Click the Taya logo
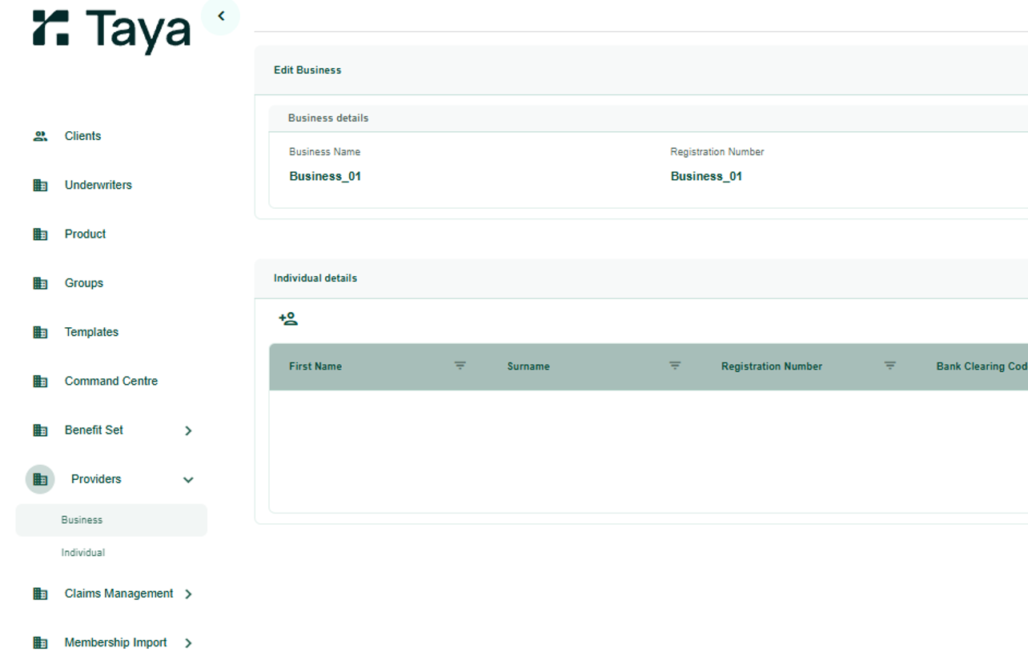This screenshot has width=1028, height=672. [111, 30]
